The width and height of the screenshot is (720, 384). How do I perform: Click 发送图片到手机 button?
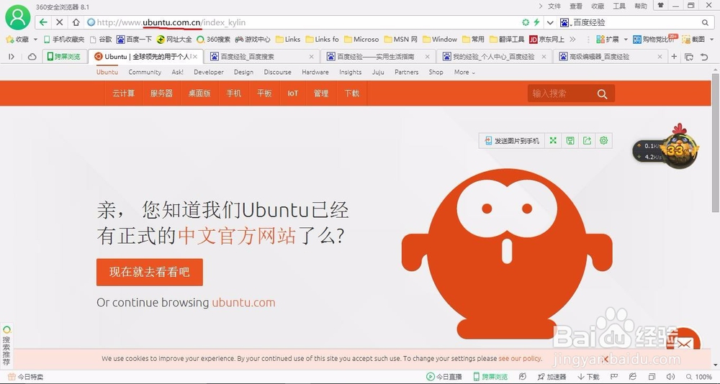click(x=512, y=141)
